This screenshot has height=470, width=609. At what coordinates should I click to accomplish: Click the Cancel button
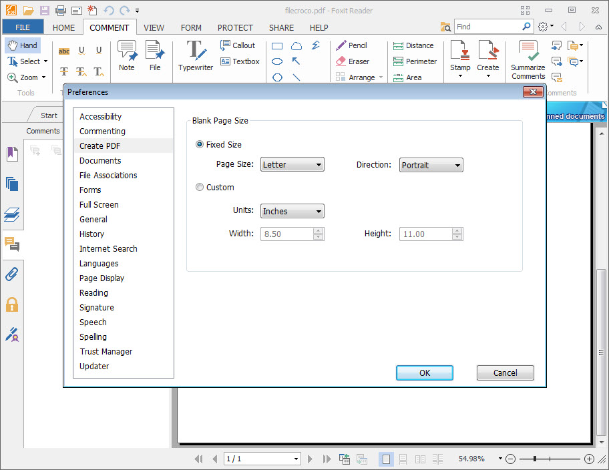point(505,373)
